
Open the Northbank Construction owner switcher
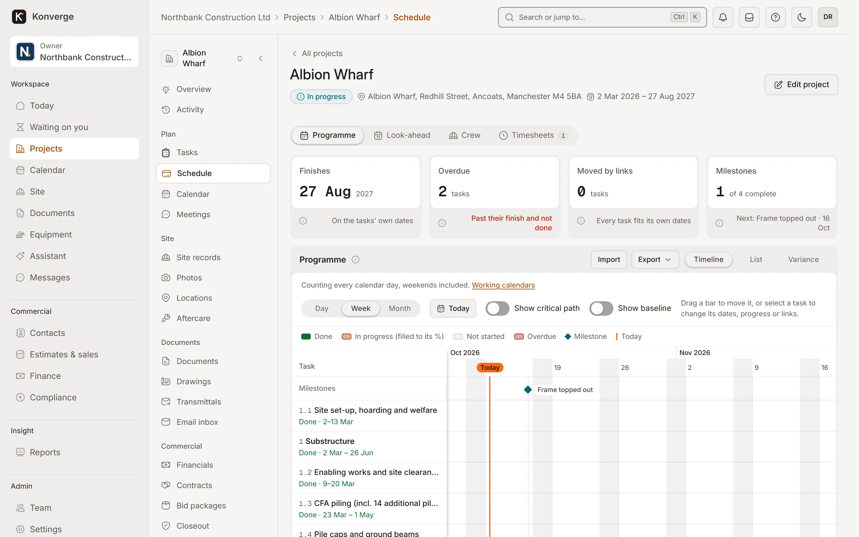(74, 52)
